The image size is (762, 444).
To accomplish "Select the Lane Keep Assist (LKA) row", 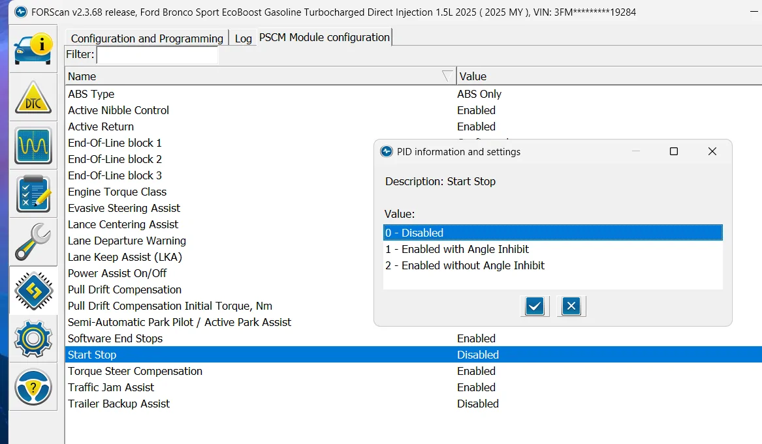I will (125, 257).
